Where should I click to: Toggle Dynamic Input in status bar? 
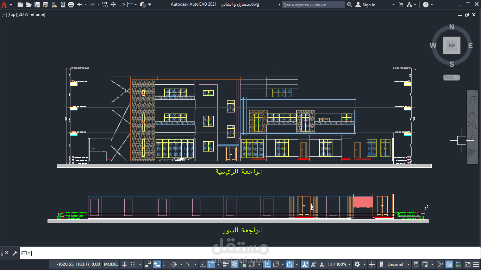[x=157, y=264]
